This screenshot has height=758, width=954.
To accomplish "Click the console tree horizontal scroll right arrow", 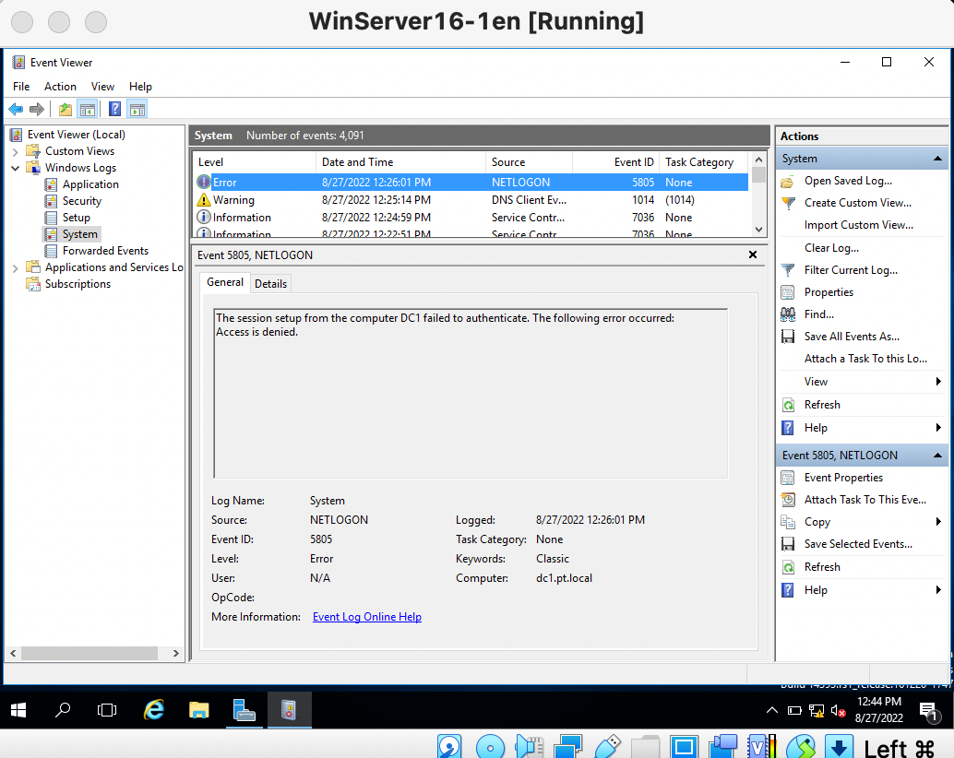I will (176, 654).
